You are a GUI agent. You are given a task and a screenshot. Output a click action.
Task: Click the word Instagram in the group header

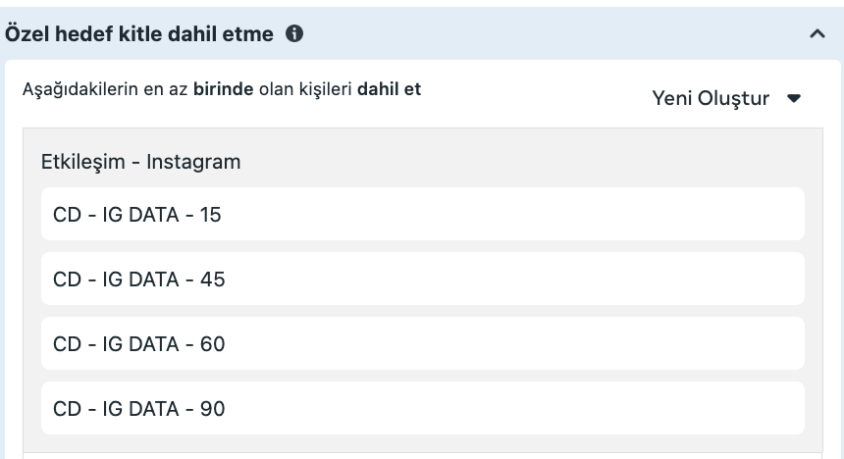193,162
